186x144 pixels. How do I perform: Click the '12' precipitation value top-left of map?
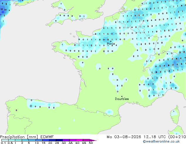click(2, 9)
